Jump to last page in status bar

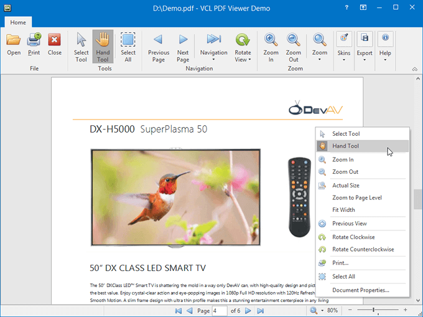pos(260,311)
